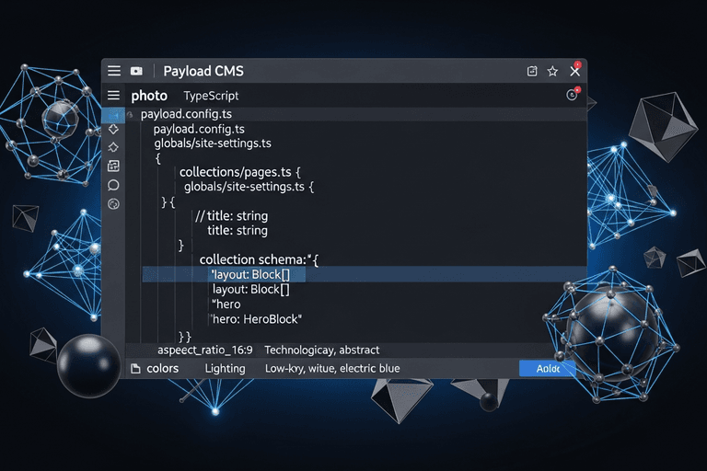
Task: Open the chat bubble icon in the sidebar
Action: (x=113, y=185)
